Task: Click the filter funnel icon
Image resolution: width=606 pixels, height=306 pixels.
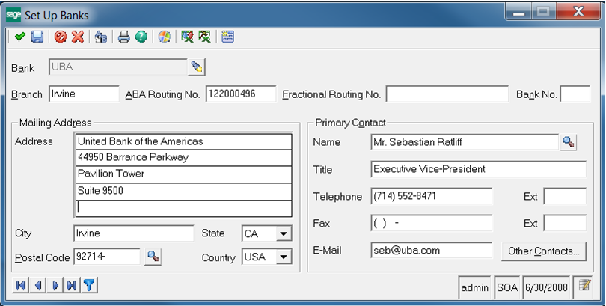Action: pyautogui.click(x=89, y=285)
